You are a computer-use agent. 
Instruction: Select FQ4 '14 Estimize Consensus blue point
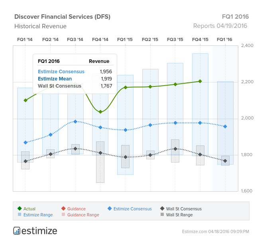pyautogui.click(x=100, y=127)
